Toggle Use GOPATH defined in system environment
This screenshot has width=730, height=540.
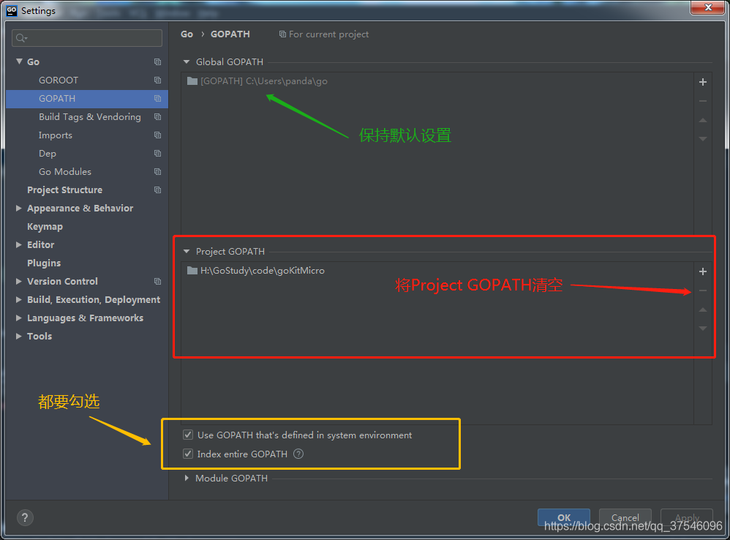[x=188, y=435]
